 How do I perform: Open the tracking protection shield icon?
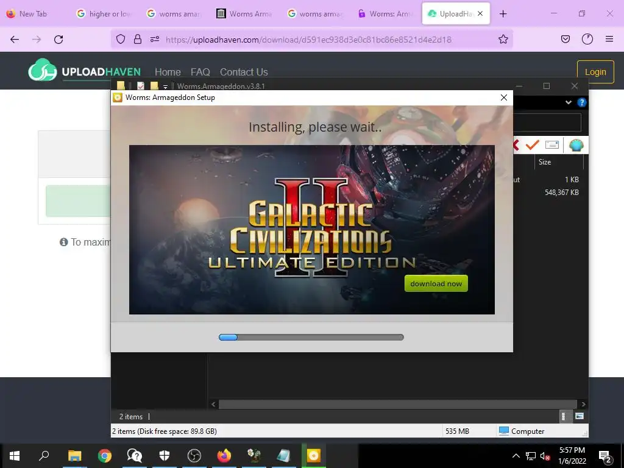121,39
